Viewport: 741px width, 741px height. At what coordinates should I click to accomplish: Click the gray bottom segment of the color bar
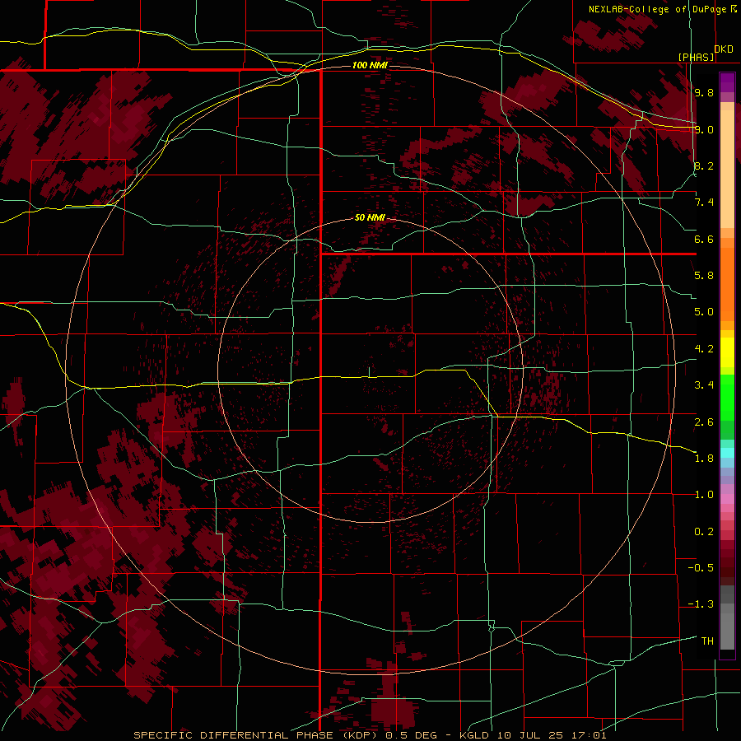(727, 631)
